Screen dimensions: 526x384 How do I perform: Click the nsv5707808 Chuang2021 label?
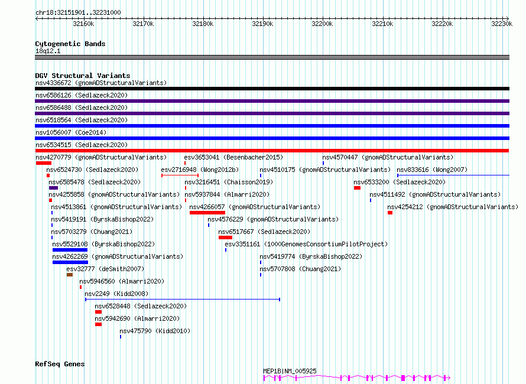(x=300, y=269)
